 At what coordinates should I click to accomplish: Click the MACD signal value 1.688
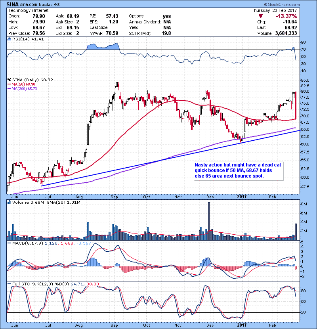(x=67, y=243)
